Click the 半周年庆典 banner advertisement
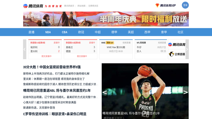This screenshot has height=119, width=212. [x=106, y=19]
